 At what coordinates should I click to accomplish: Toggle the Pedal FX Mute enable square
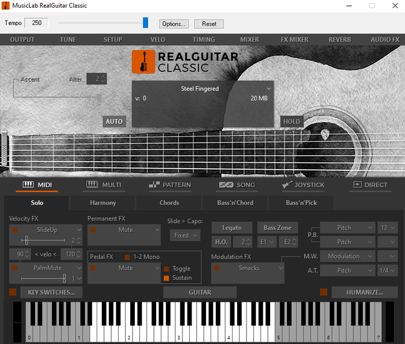pyautogui.click(x=93, y=268)
